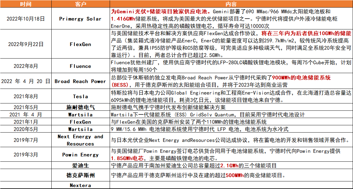The image size is (353, 189).
Task: Select the date cell 2019年3月
Action: pyautogui.click(x=26, y=154)
